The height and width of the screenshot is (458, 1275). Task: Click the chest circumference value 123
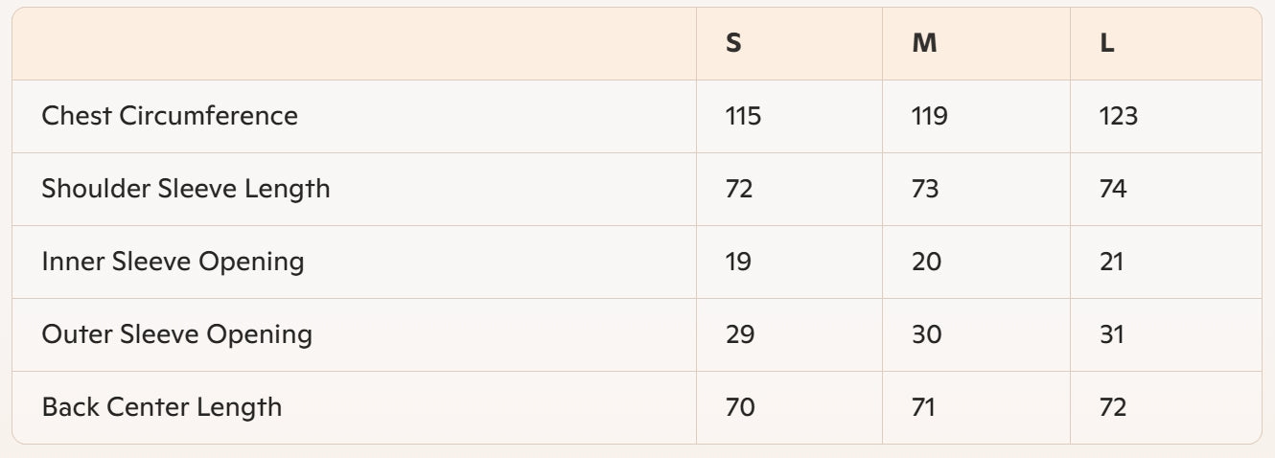pos(1118,117)
